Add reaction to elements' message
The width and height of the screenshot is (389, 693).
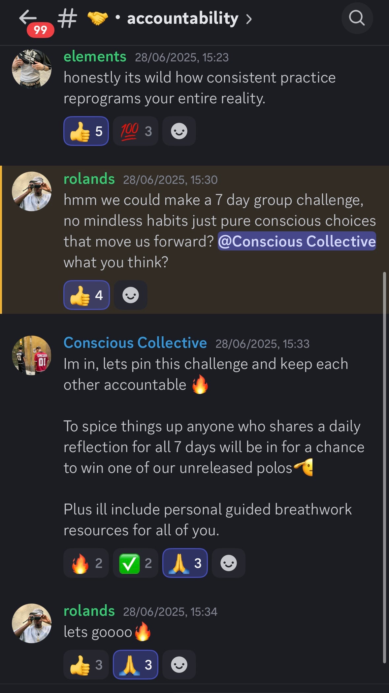click(179, 131)
